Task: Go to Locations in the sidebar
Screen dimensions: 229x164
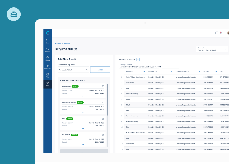Action: click(x=48, y=66)
